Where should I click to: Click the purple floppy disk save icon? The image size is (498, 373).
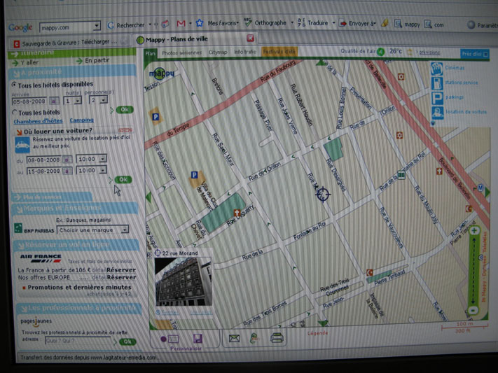point(198,339)
